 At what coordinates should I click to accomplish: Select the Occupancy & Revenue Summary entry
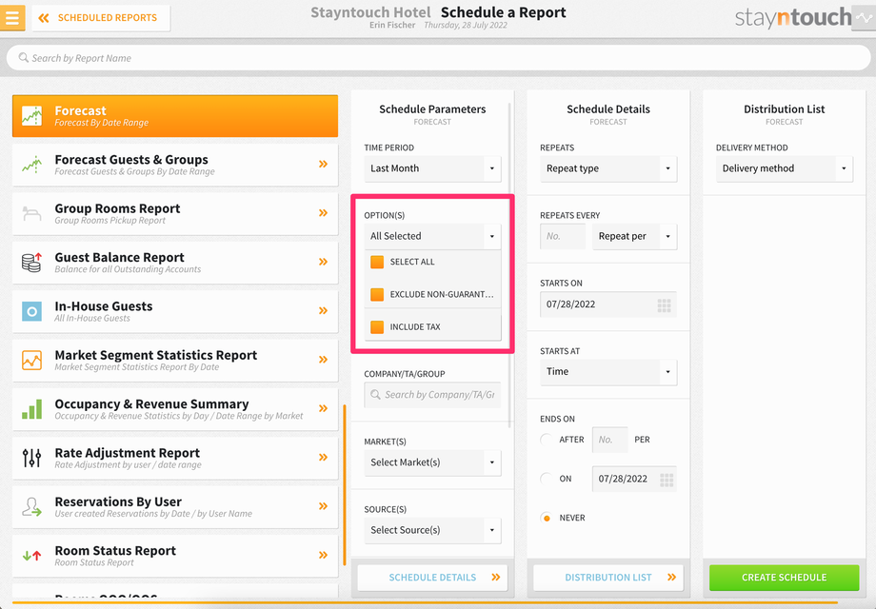point(175,409)
